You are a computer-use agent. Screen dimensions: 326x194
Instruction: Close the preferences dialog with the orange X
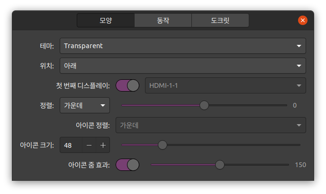(302, 20)
